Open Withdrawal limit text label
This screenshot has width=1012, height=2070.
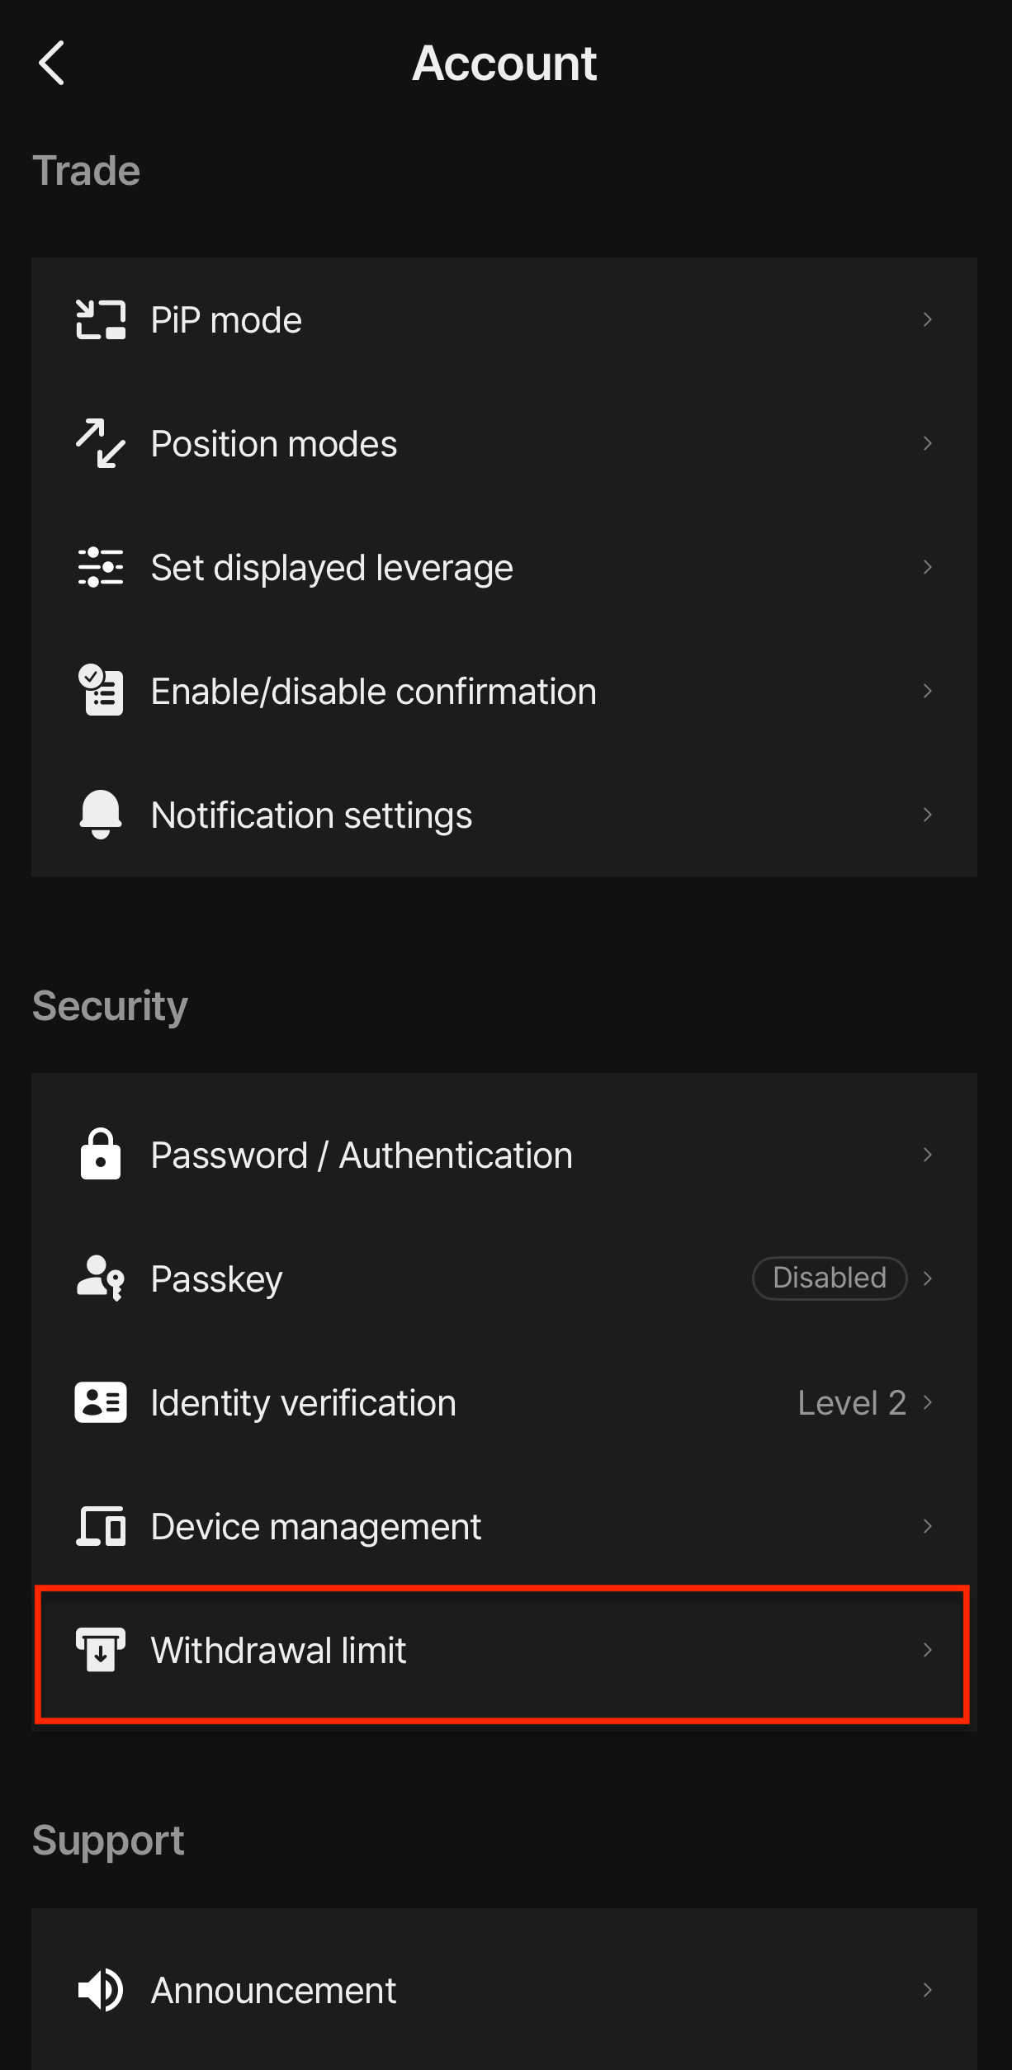(278, 1650)
